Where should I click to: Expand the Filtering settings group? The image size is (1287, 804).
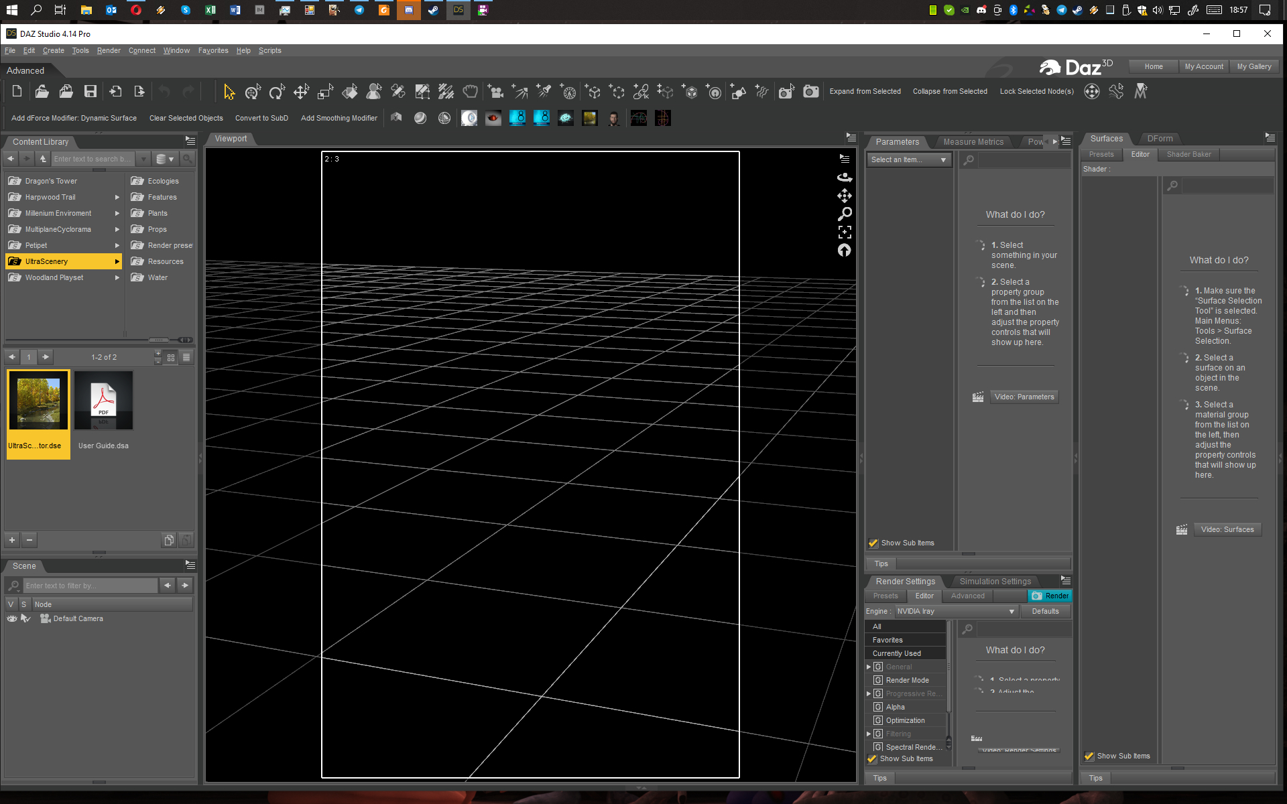[x=869, y=734]
